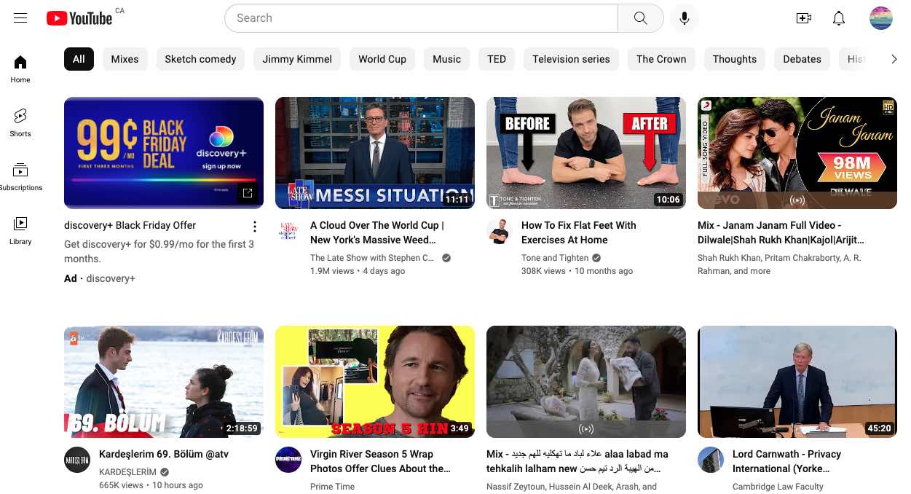Go to Home in sidebar
911x494 pixels.
pyautogui.click(x=20, y=68)
